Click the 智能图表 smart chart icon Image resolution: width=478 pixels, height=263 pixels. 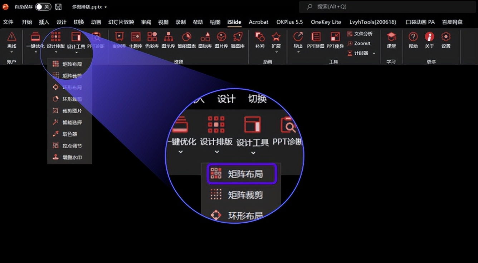click(186, 40)
